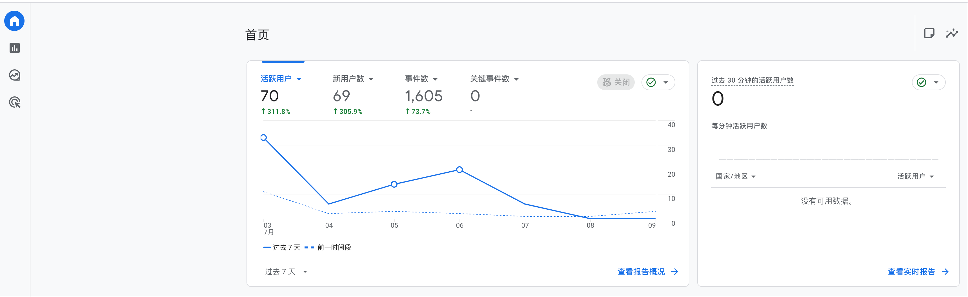This screenshot has height=297, width=968.
Task: Click the arrow icon after 查看实时报告
Action: click(945, 272)
